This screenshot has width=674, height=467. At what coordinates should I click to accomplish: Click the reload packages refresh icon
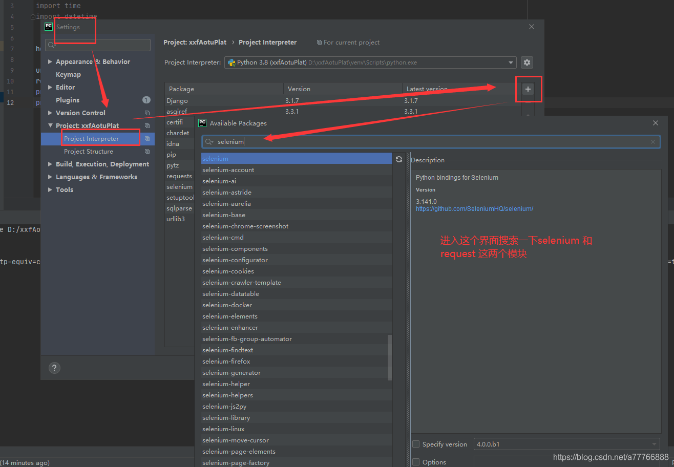tap(399, 159)
